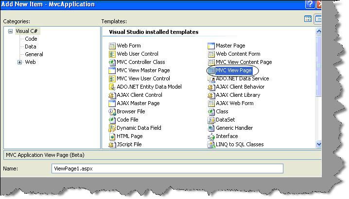Screen dimensions: 349x199
Task: Select the HTML Page icon
Action: point(112,136)
